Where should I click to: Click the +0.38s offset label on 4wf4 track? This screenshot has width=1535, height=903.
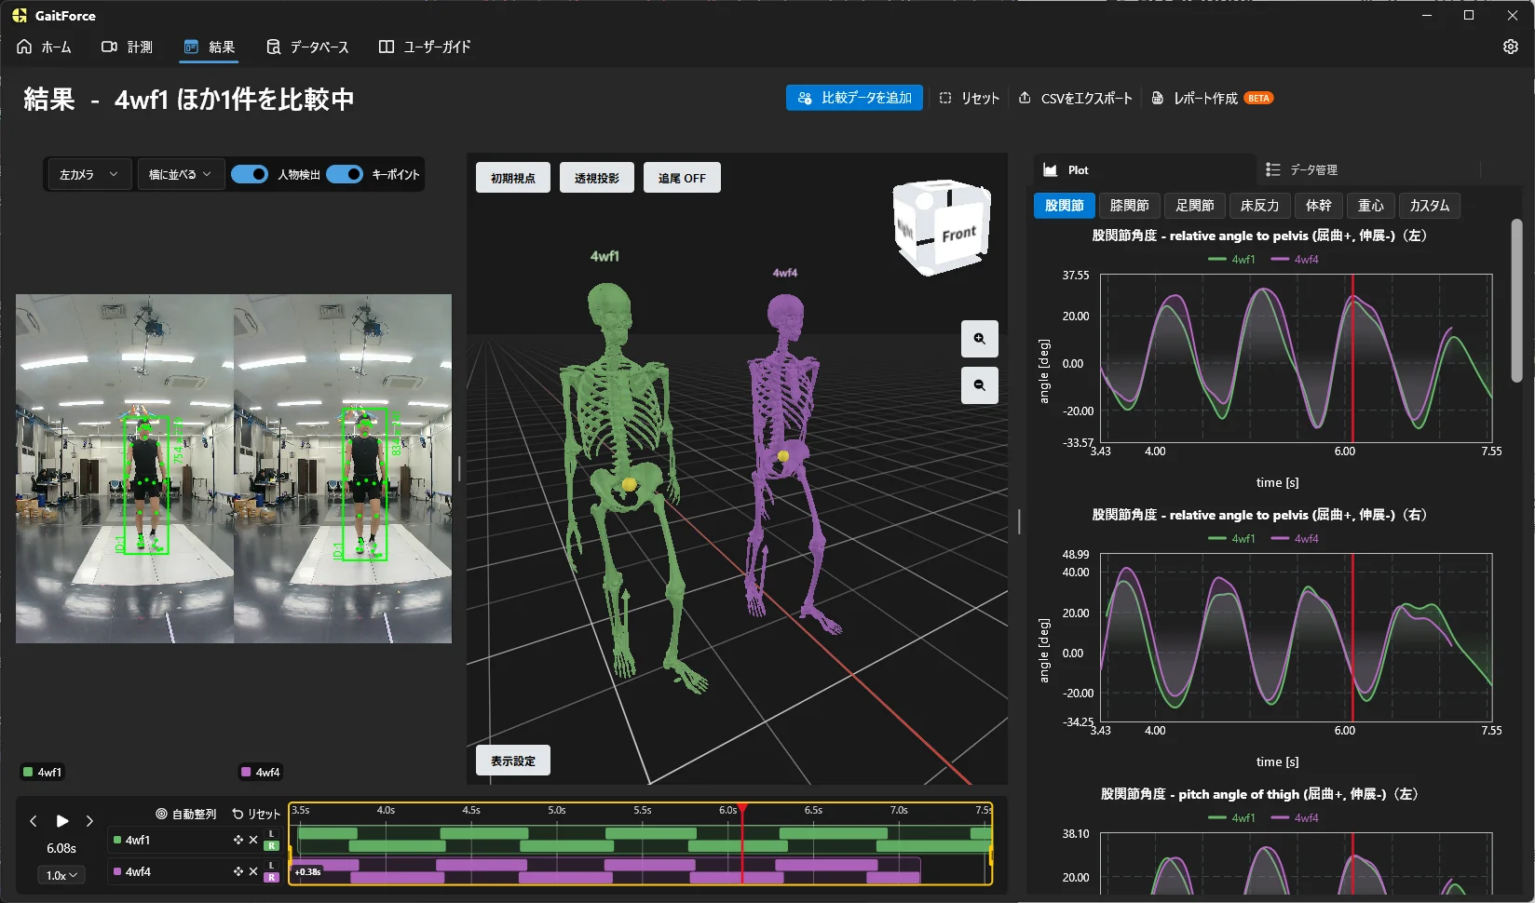307,872
